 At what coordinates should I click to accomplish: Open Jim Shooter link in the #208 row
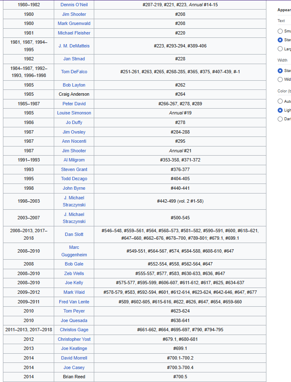click(x=74, y=14)
